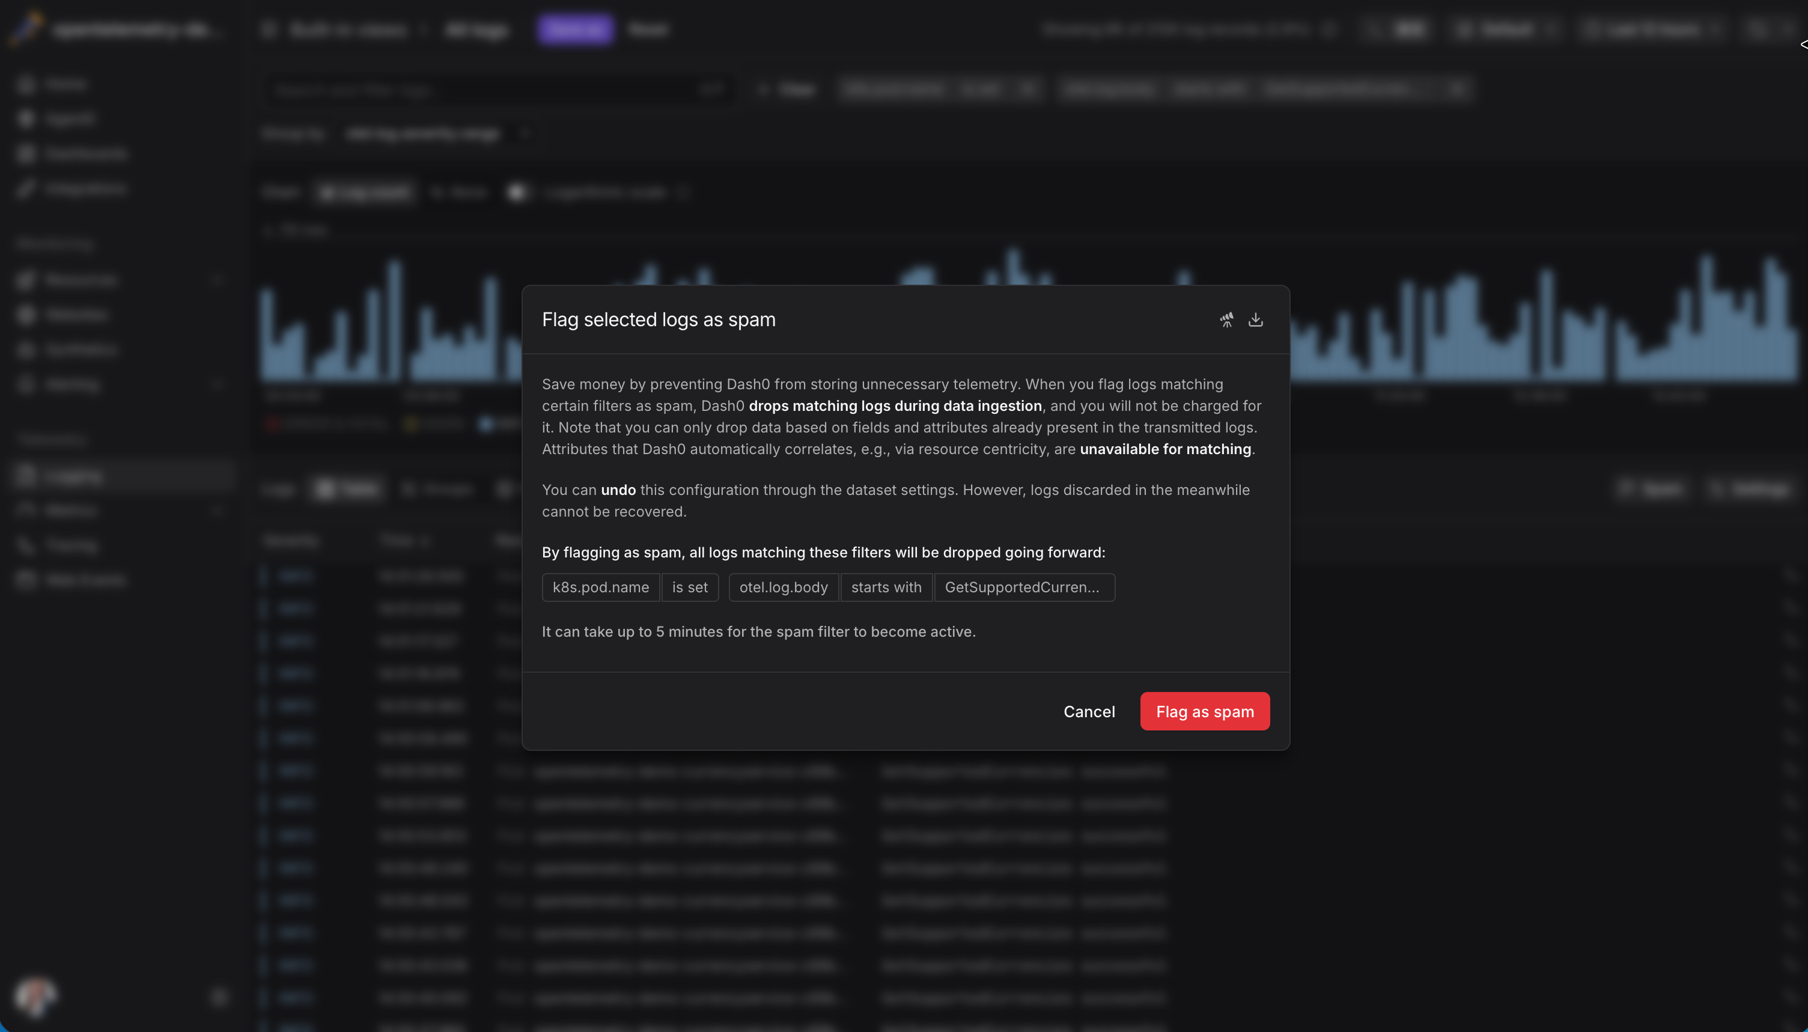Click the download icon in dialog header
Screen dimensions: 1808x1032
(x=1256, y=320)
